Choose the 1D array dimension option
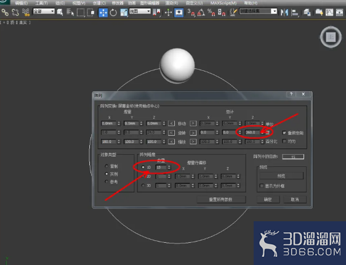The height and width of the screenshot is (265, 346). [x=143, y=167]
